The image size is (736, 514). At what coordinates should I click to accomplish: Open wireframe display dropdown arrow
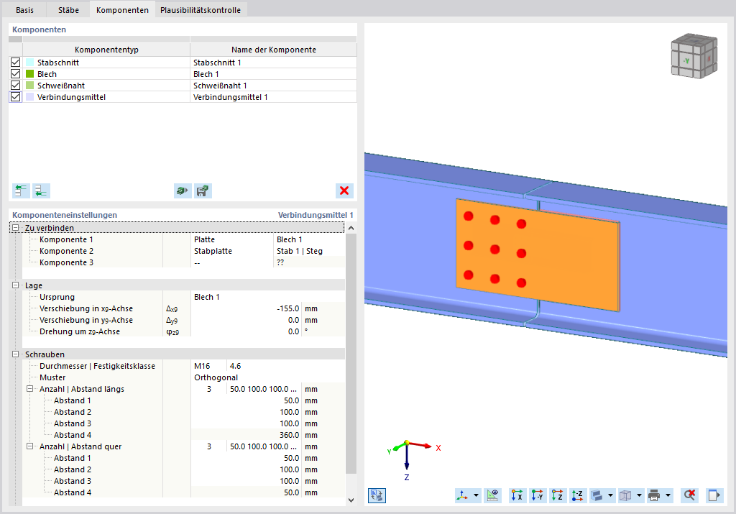coord(639,495)
